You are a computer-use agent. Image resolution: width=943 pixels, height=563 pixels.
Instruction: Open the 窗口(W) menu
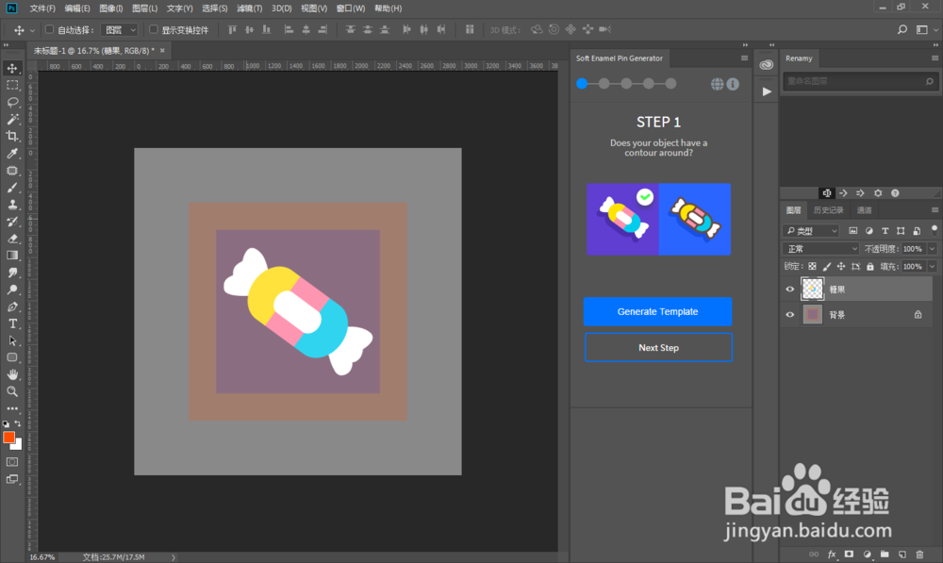[351, 8]
